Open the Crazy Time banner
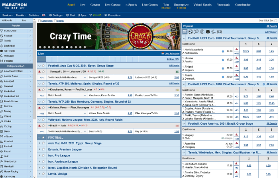Screen dimensions: 279x178 pos(109,37)
